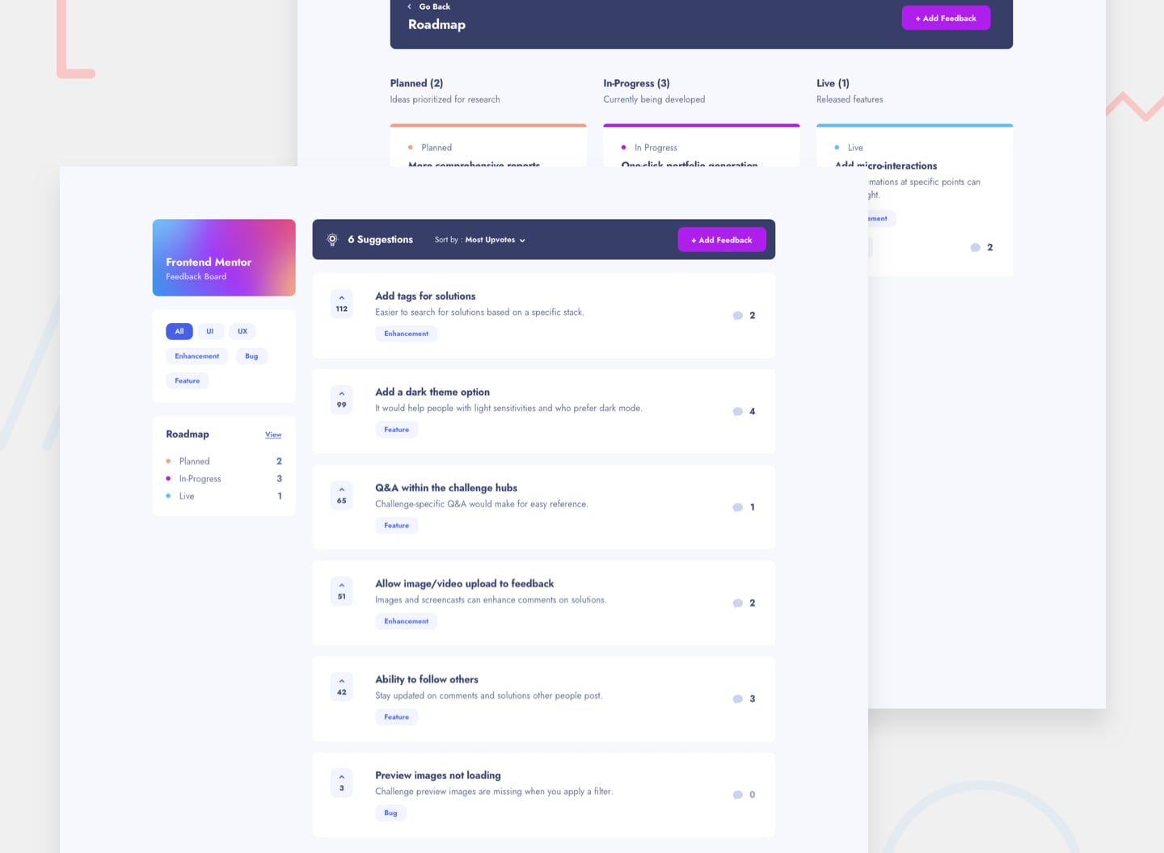Screen dimensions: 1164x853
Task: Enable the Bug filter
Action: [x=251, y=355]
